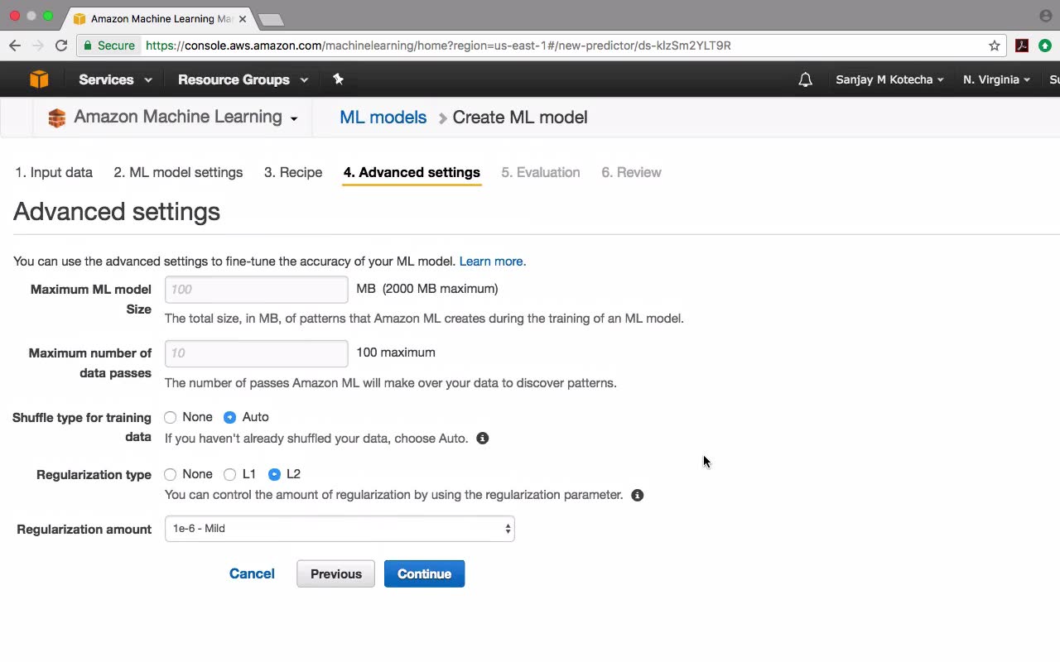Expand the Resource Groups menu
Screen dimensions: 1060x662
(243, 80)
